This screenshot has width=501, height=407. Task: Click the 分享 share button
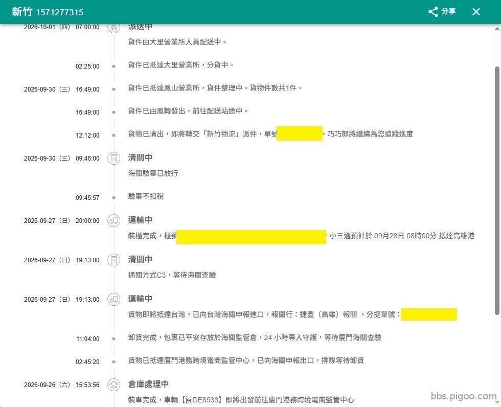(442, 12)
